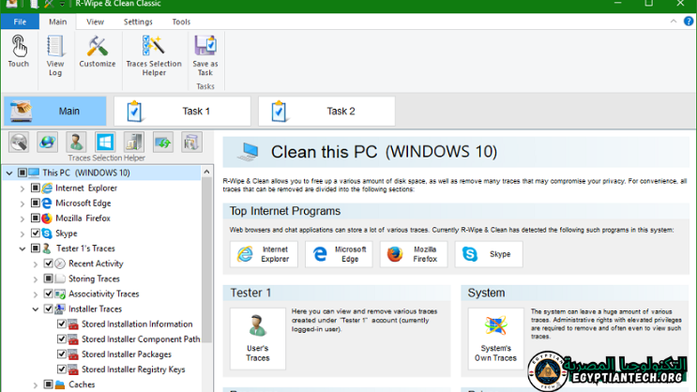The height and width of the screenshot is (392, 697).
Task: Collapse the Installer Traces node
Action: pos(36,309)
